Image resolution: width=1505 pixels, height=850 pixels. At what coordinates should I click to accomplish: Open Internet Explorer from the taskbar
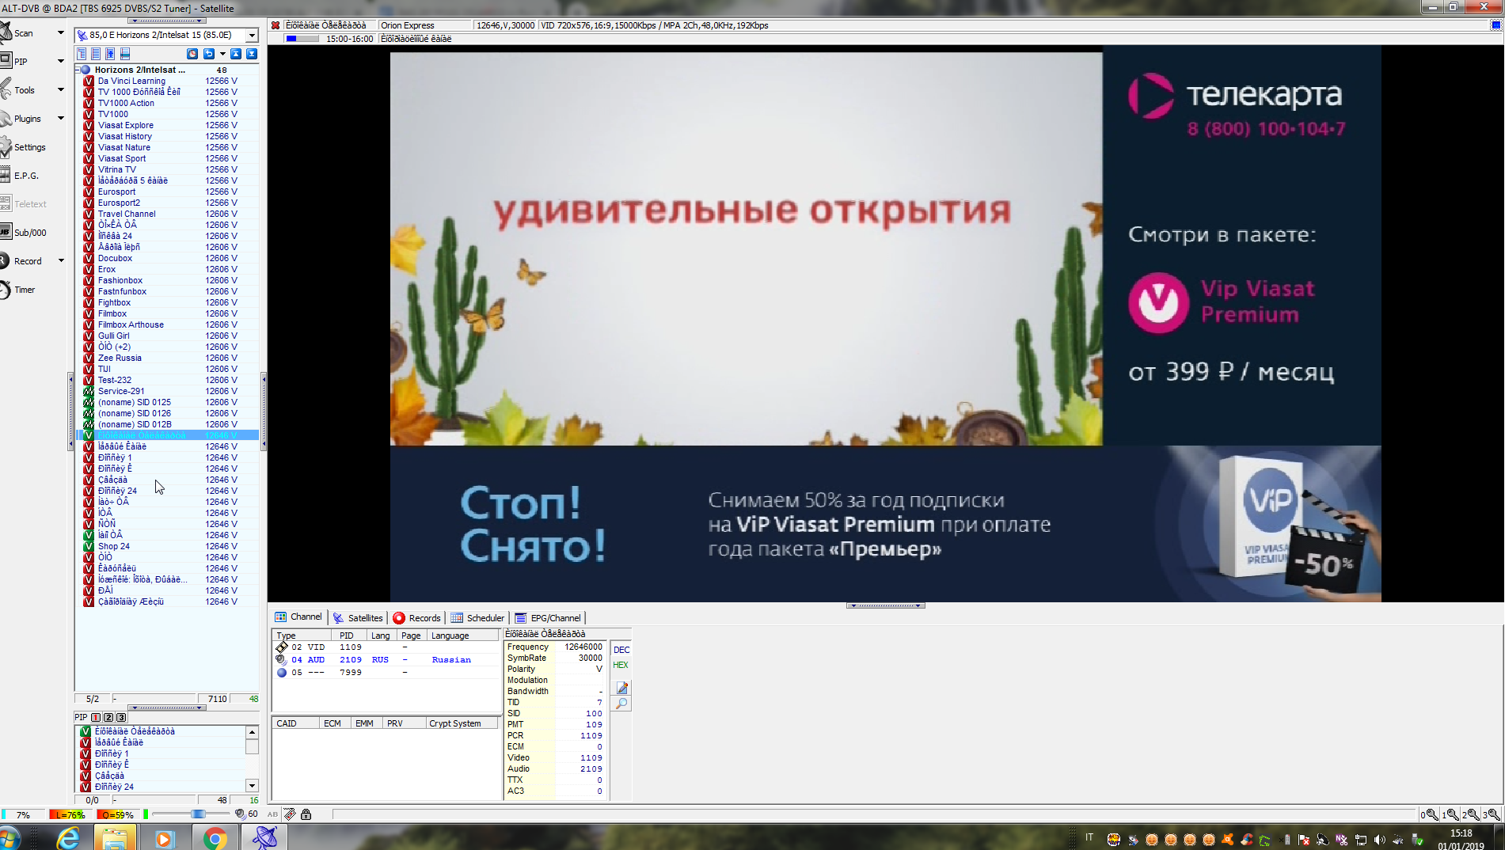(69, 838)
